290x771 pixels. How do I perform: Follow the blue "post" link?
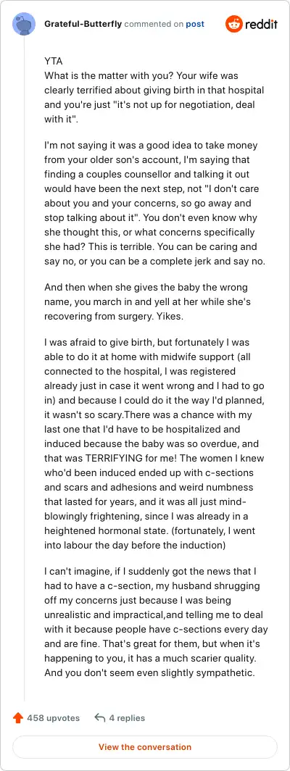(195, 24)
